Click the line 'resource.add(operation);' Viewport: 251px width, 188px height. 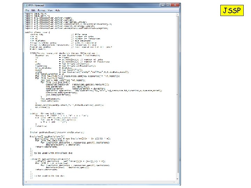(61, 93)
